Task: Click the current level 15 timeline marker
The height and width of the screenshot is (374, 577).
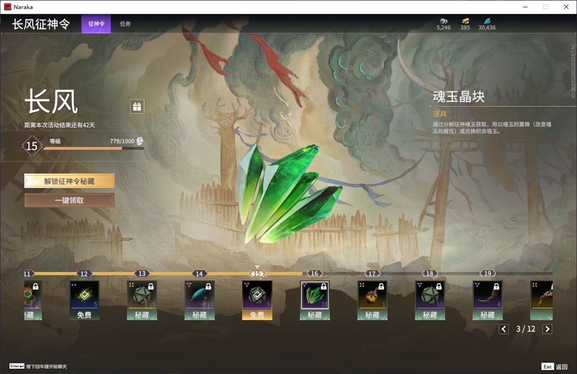Action: coord(257,273)
